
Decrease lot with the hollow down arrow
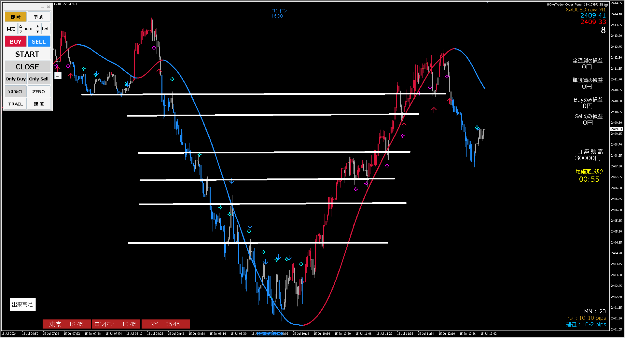click(21, 32)
